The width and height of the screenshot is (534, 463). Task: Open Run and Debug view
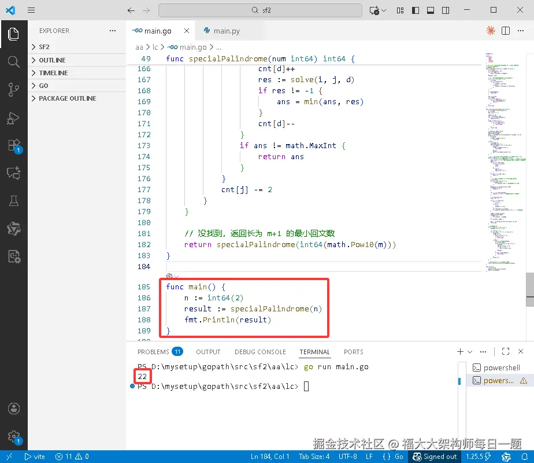(x=13, y=118)
